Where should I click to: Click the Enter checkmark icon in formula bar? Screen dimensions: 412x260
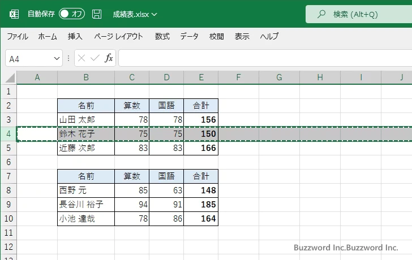click(95, 58)
